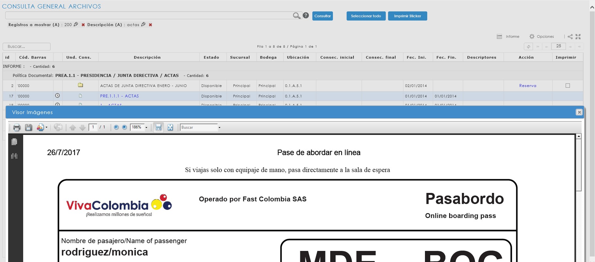Click the Reserva link in row 2
This screenshot has width=595, height=262.
(x=527, y=86)
